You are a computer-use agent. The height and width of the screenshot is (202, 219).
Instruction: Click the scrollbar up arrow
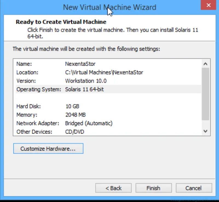click(x=206, y=63)
